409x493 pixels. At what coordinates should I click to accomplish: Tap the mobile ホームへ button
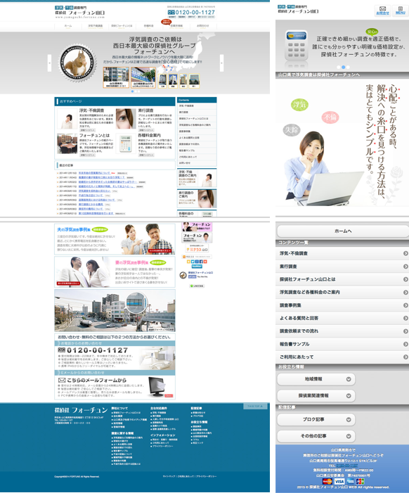coord(343,231)
